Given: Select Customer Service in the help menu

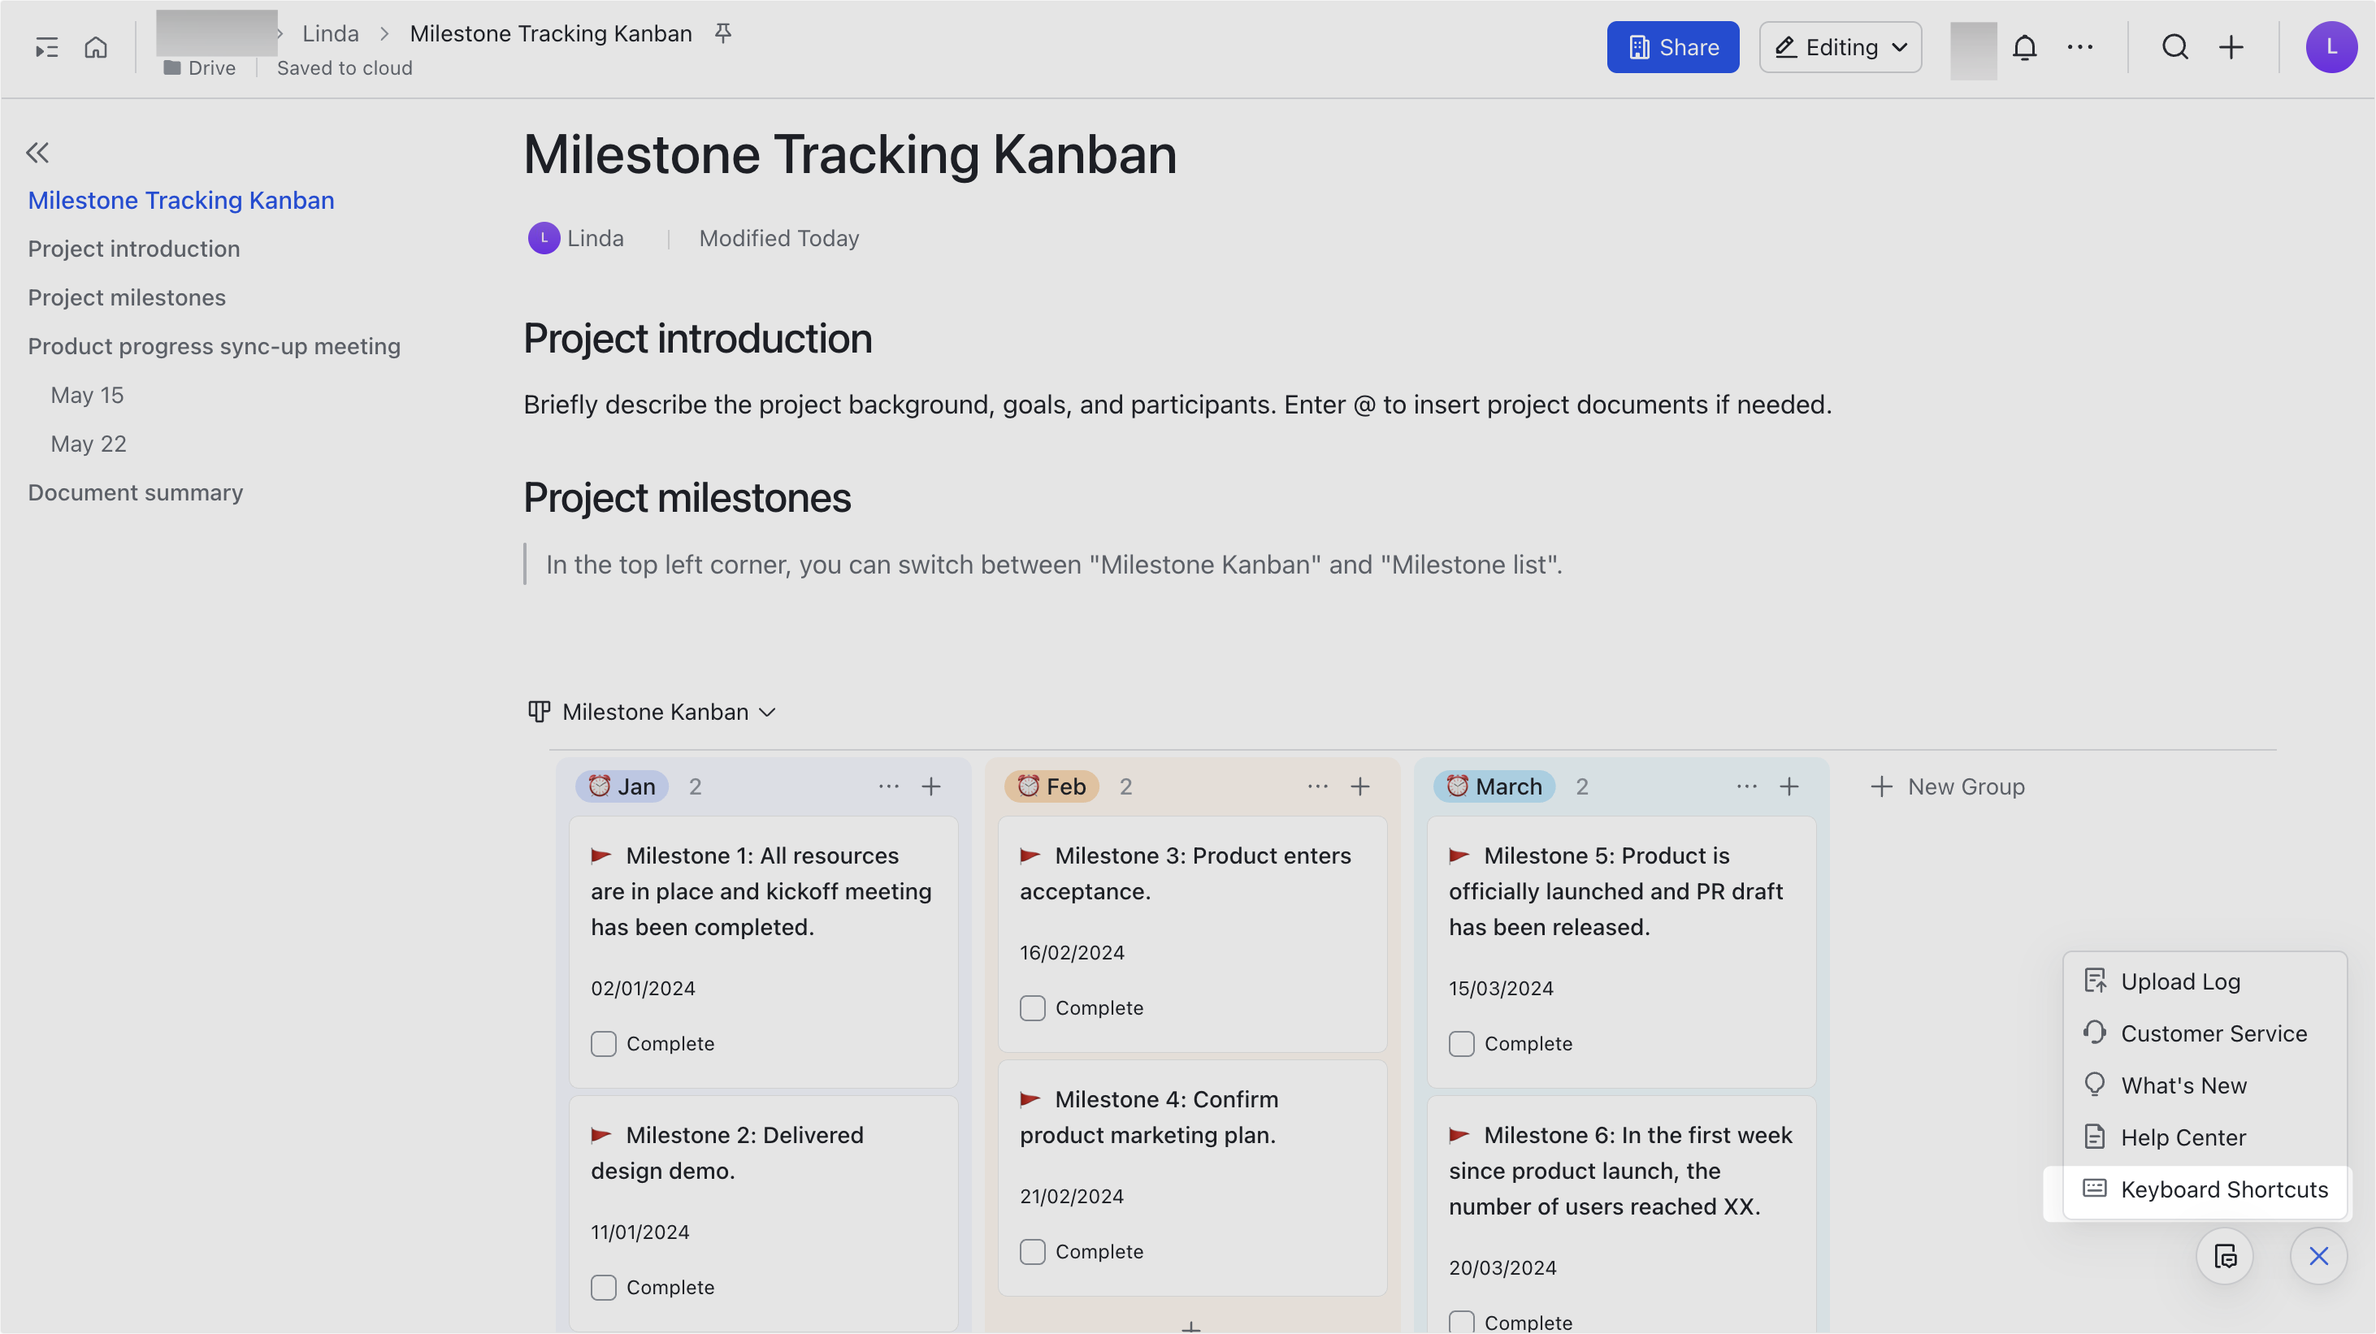Looking at the screenshot, I should (x=2205, y=1033).
